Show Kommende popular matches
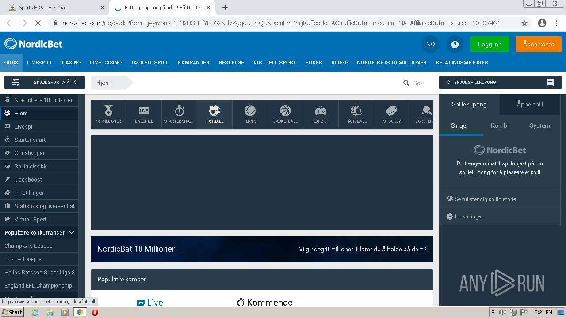 (265, 302)
